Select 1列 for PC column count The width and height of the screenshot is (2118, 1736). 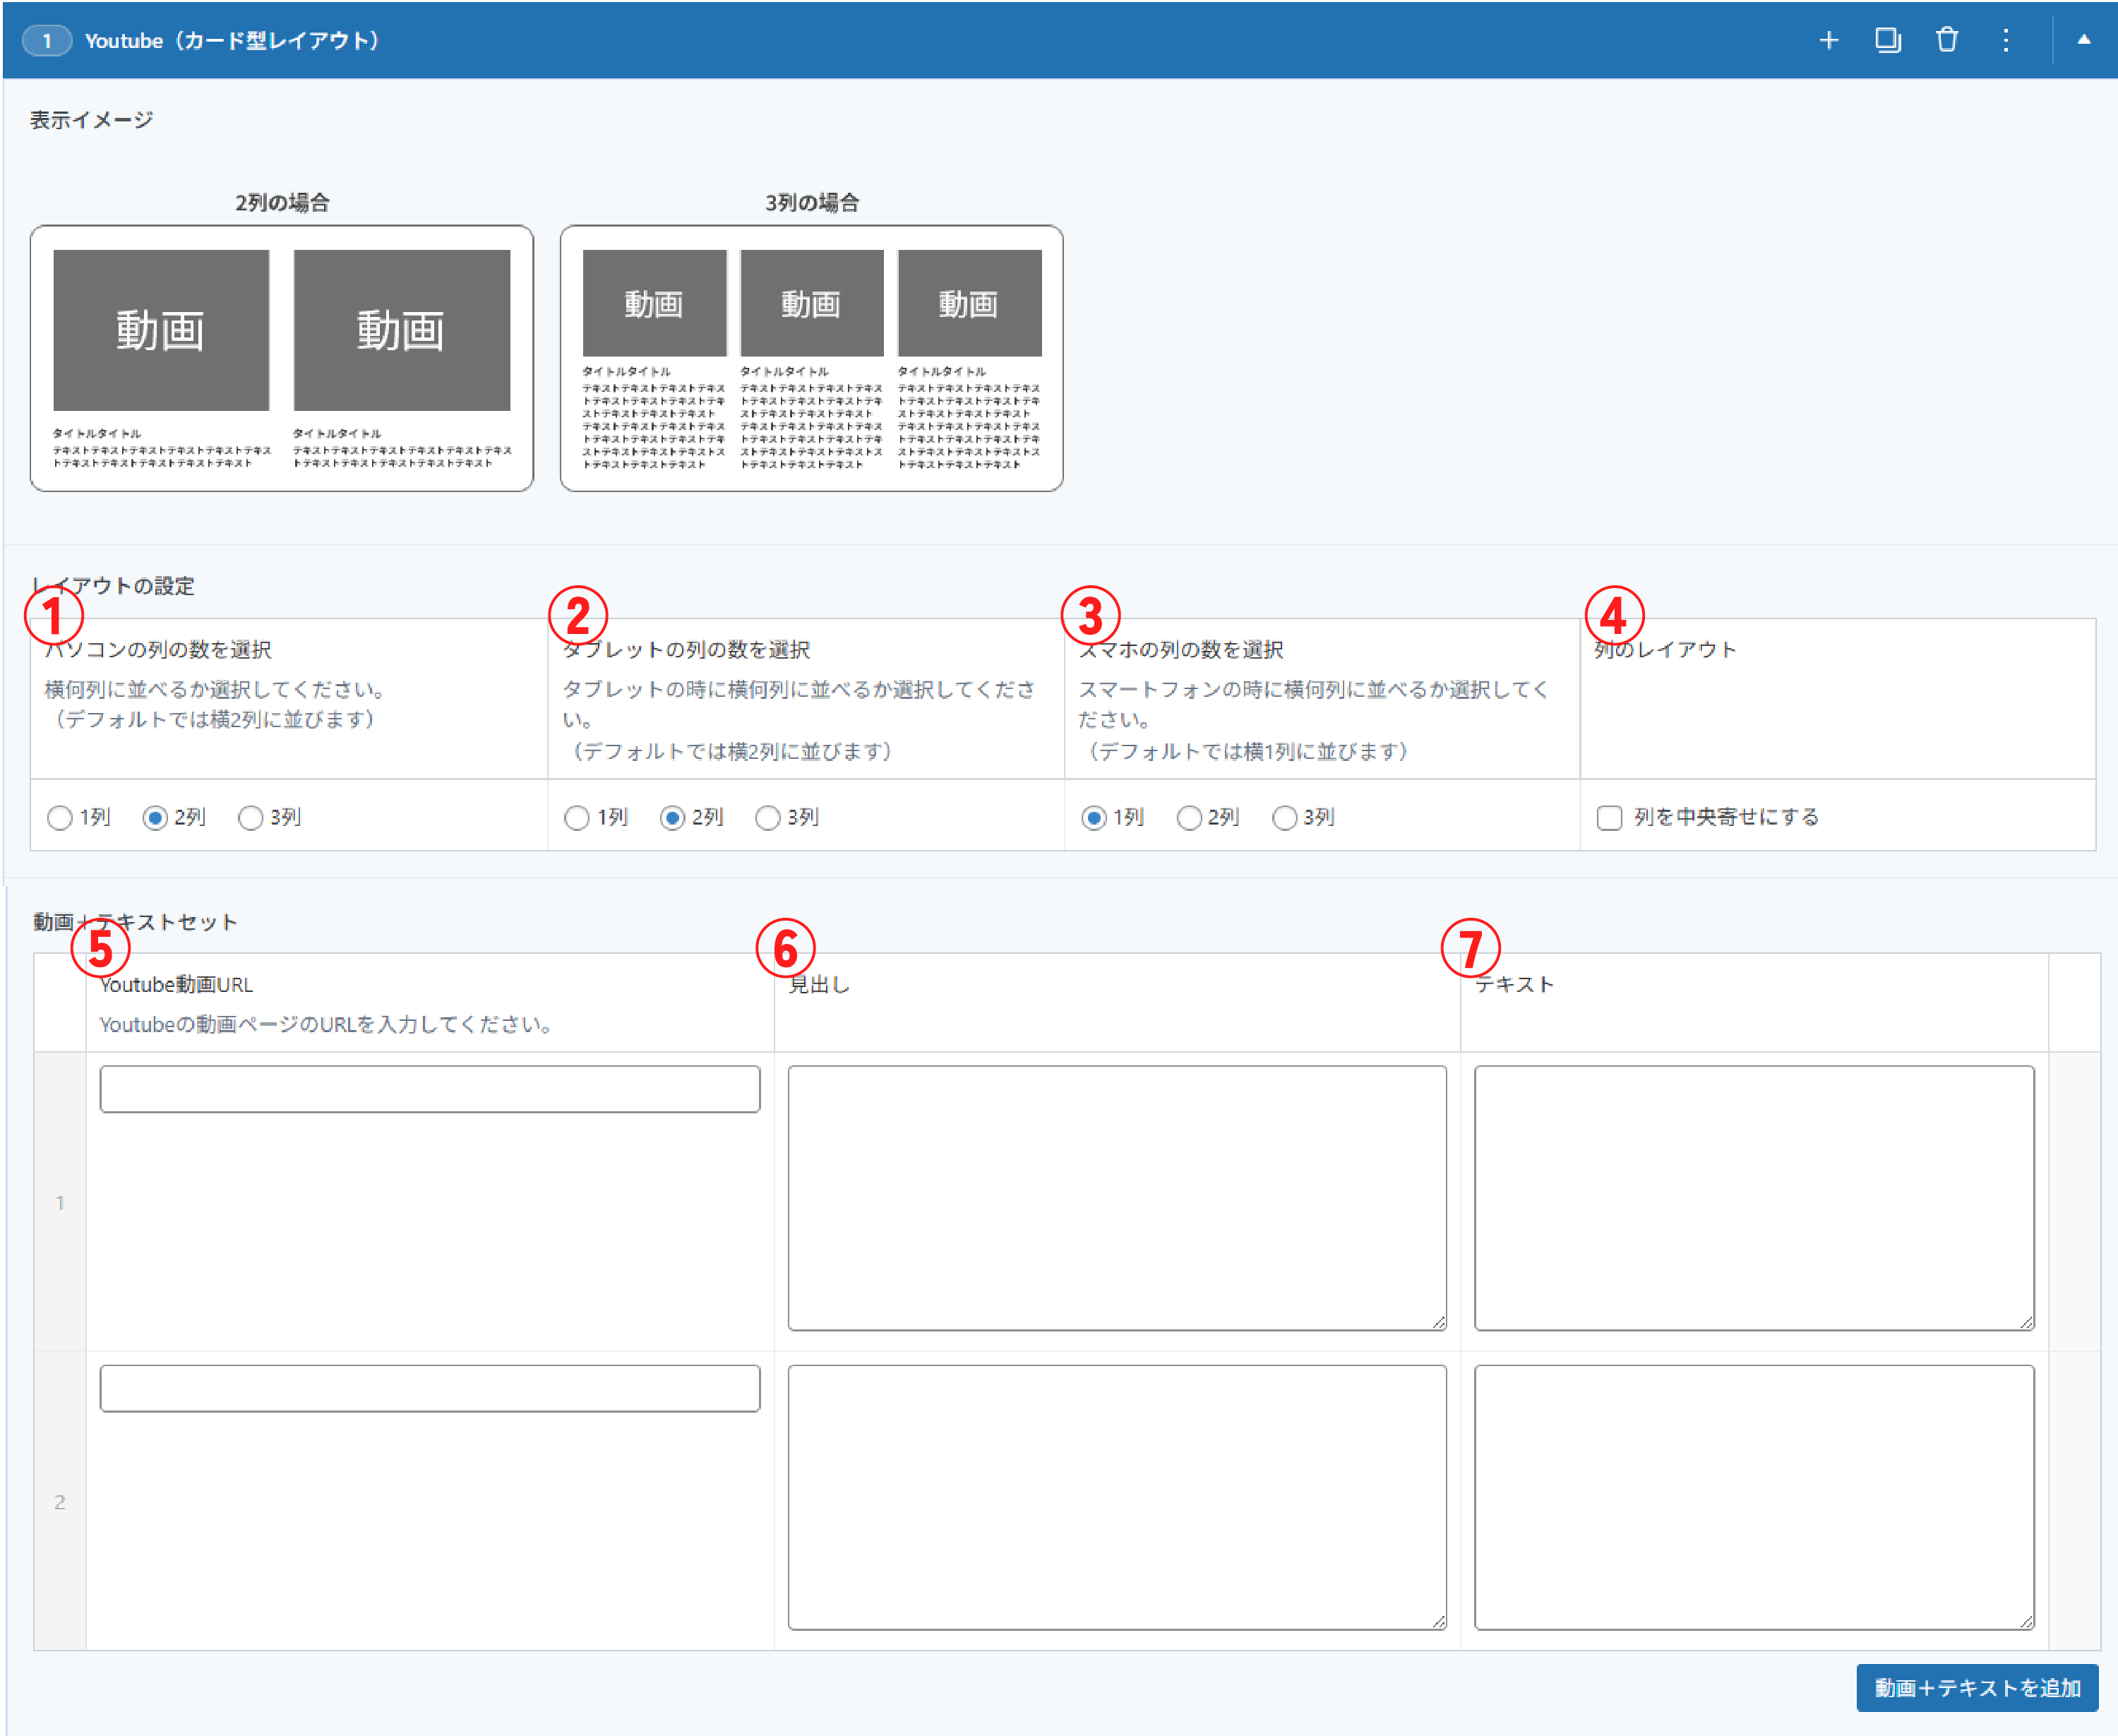click(60, 818)
